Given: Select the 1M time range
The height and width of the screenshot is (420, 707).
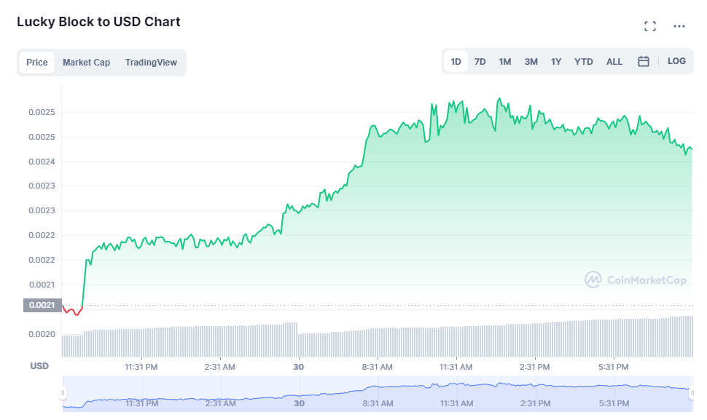Looking at the screenshot, I should 505,61.
